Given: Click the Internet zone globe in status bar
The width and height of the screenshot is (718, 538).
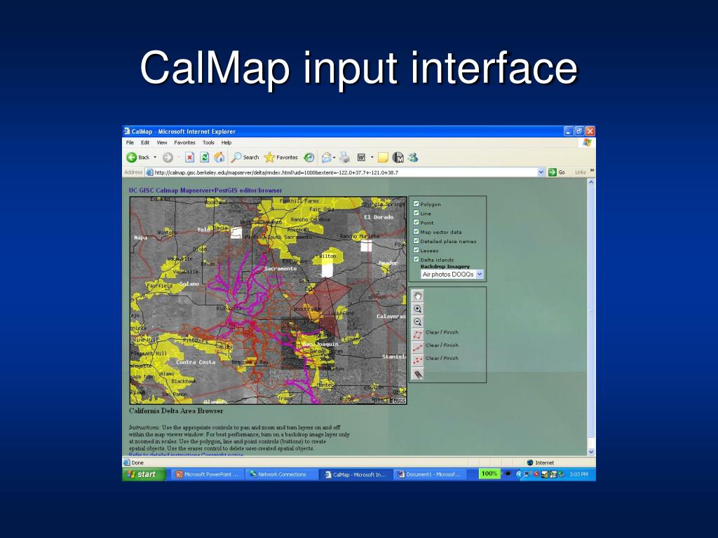Looking at the screenshot, I should point(530,462).
